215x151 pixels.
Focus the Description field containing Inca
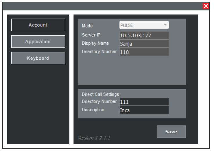[144, 110]
